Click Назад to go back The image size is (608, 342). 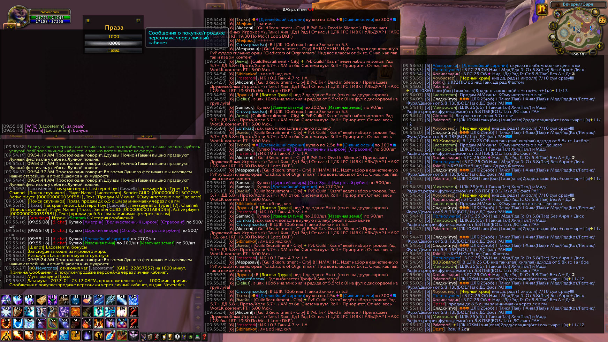(114, 50)
